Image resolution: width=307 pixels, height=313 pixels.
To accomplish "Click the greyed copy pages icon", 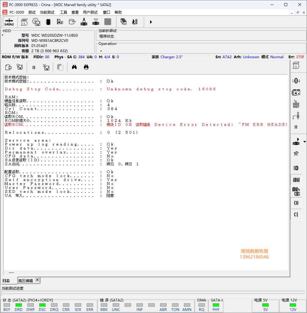I will coord(60,67).
